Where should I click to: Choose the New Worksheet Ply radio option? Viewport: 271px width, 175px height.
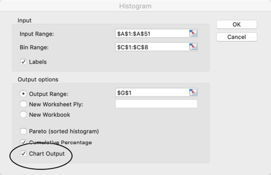tap(23, 104)
